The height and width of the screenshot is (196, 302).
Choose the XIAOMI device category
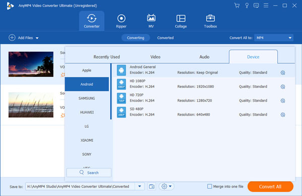[x=87, y=140]
